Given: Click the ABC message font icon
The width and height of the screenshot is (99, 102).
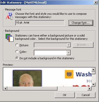Looking at the screenshot, I should coord(9,16).
